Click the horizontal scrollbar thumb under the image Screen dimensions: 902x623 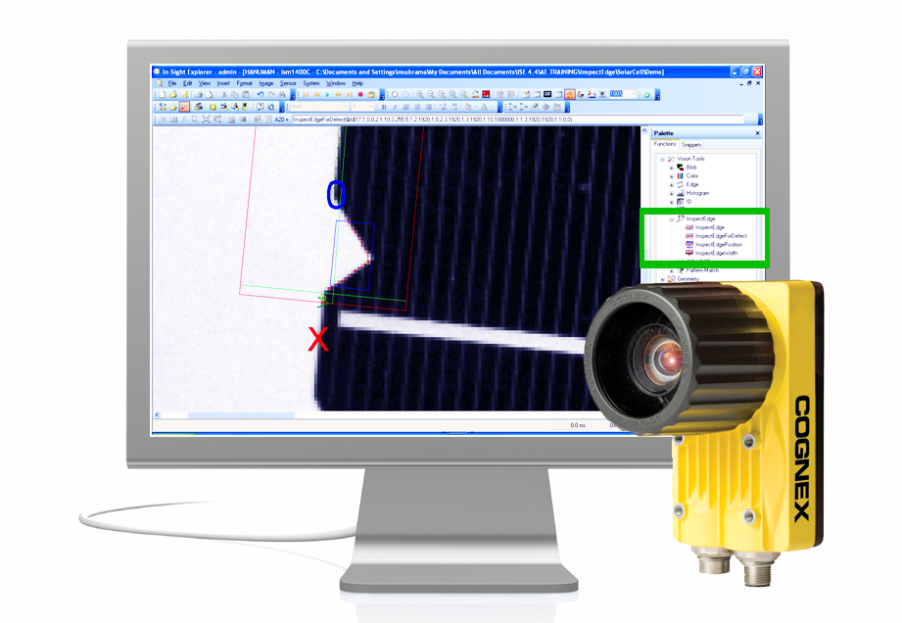(x=241, y=414)
